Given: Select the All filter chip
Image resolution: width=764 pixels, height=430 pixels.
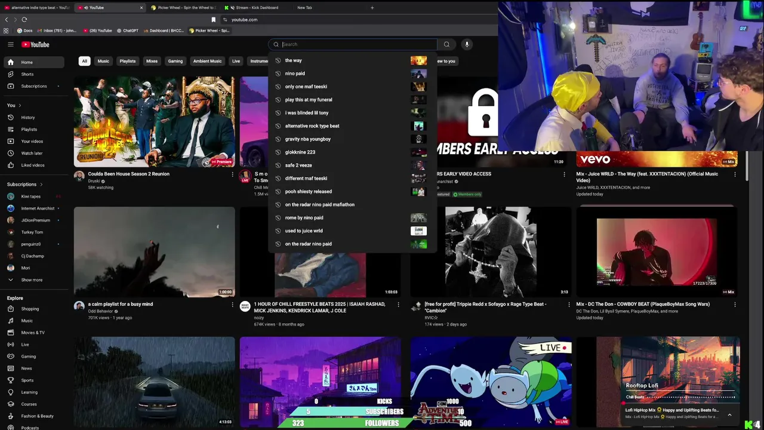Looking at the screenshot, I should pos(85,61).
